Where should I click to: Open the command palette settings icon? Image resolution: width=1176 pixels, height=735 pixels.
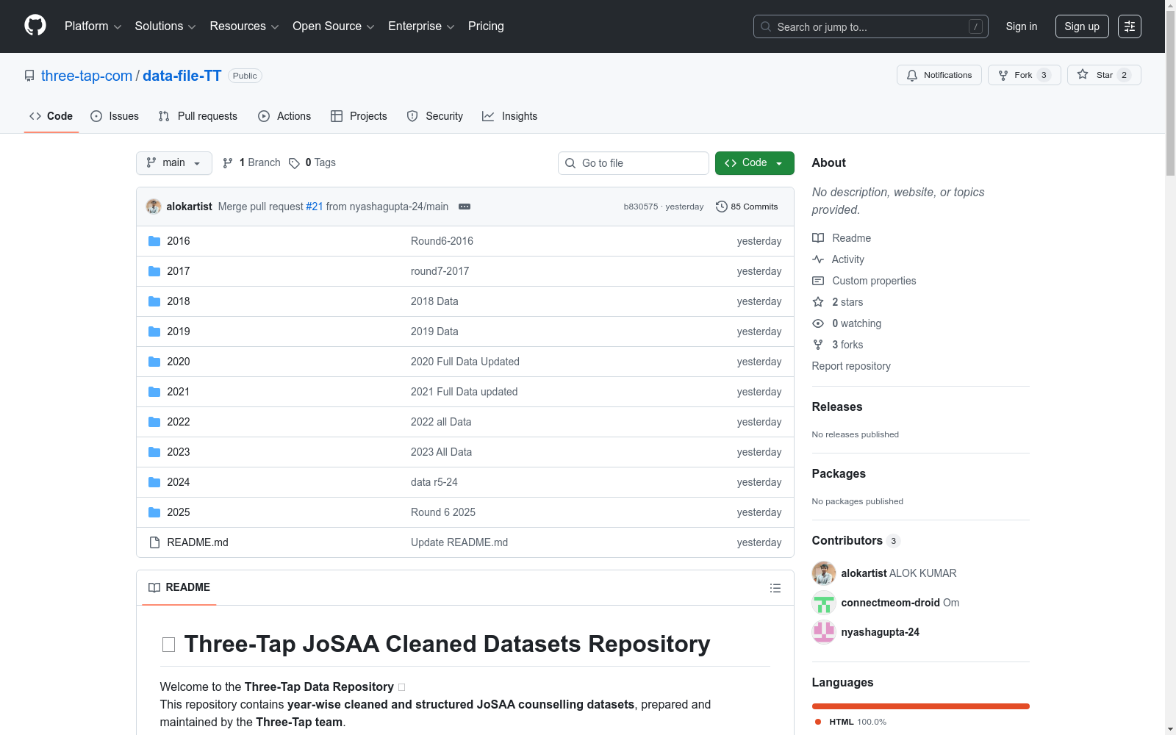coord(1130,26)
